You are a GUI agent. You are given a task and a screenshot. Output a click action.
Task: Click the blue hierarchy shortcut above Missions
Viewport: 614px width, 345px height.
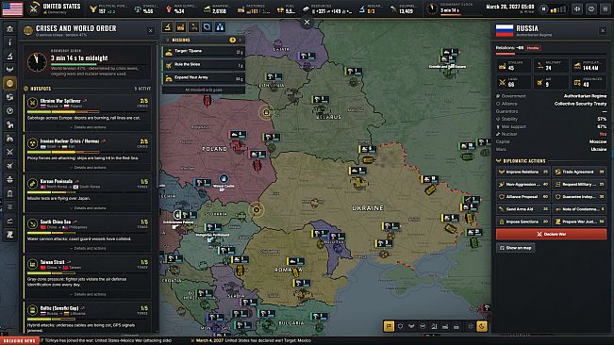pyautogui.click(x=220, y=27)
